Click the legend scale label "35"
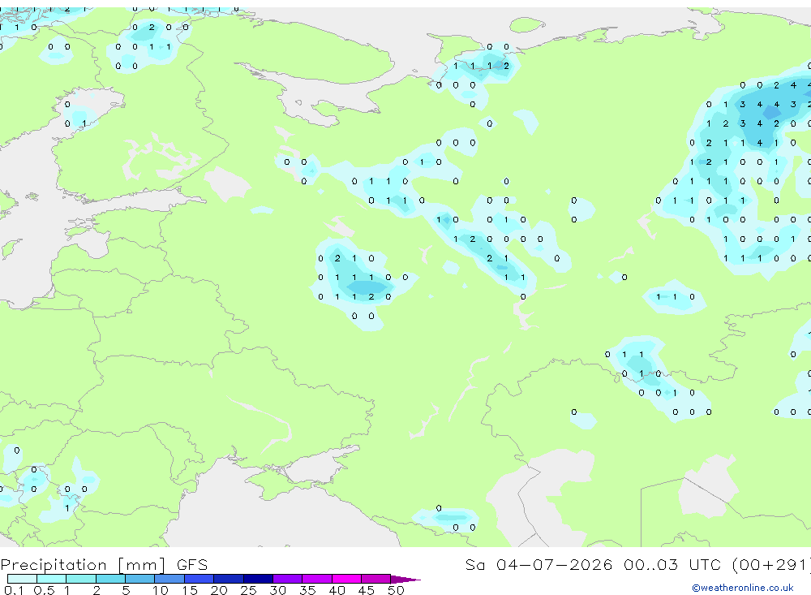The height and width of the screenshot is (595, 811). click(x=307, y=590)
